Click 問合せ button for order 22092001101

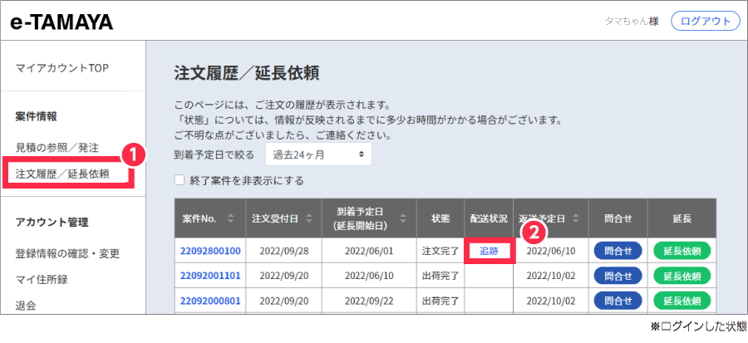(618, 276)
